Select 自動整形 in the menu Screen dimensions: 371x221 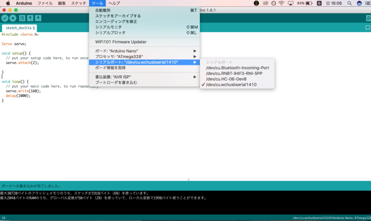(144, 10)
